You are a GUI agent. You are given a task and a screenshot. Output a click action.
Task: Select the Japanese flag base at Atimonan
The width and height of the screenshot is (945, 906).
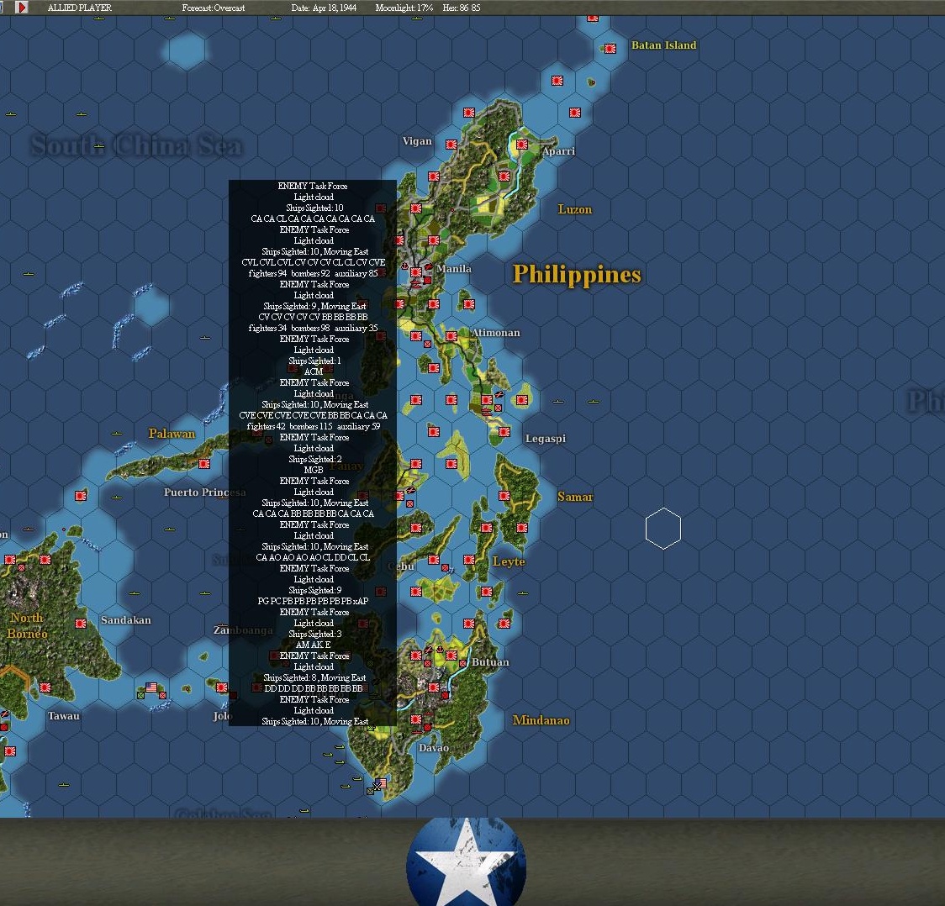click(x=451, y=336)
